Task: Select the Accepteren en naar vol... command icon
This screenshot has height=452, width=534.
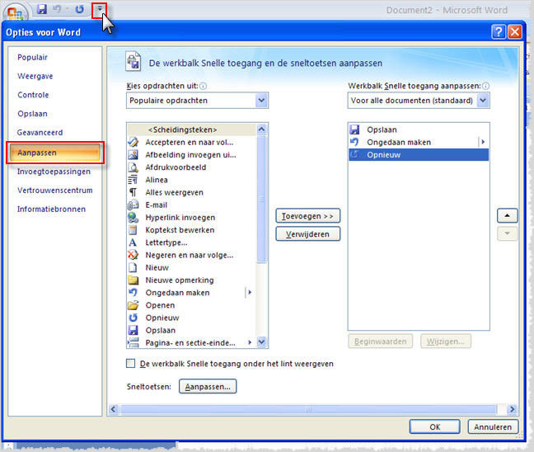Action: (133, 142)
